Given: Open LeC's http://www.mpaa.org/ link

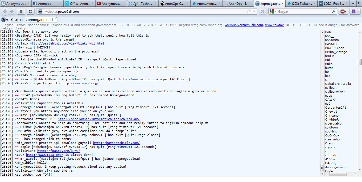Looking at the screenshot, I should [45, 155].
